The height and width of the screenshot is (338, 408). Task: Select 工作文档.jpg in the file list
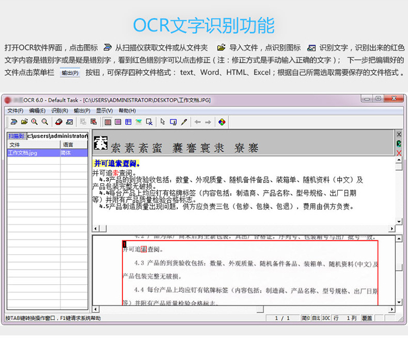[23, 153]
